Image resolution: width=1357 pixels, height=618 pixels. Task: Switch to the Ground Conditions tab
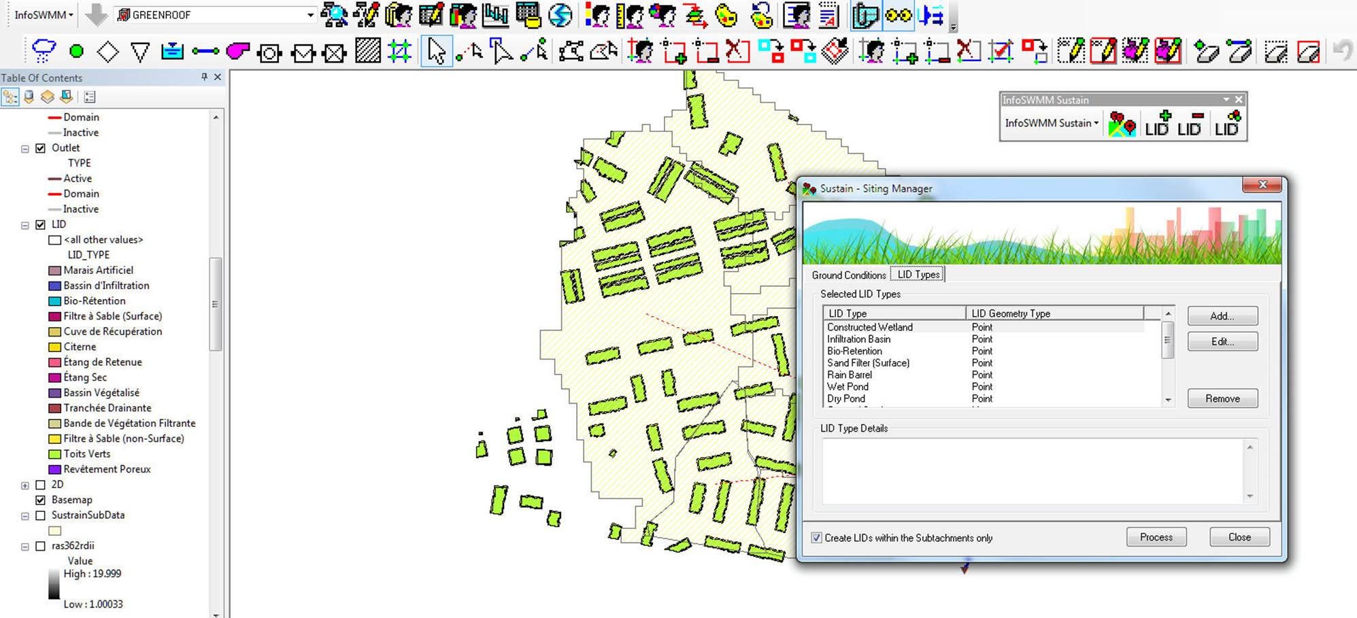point(848,275)
